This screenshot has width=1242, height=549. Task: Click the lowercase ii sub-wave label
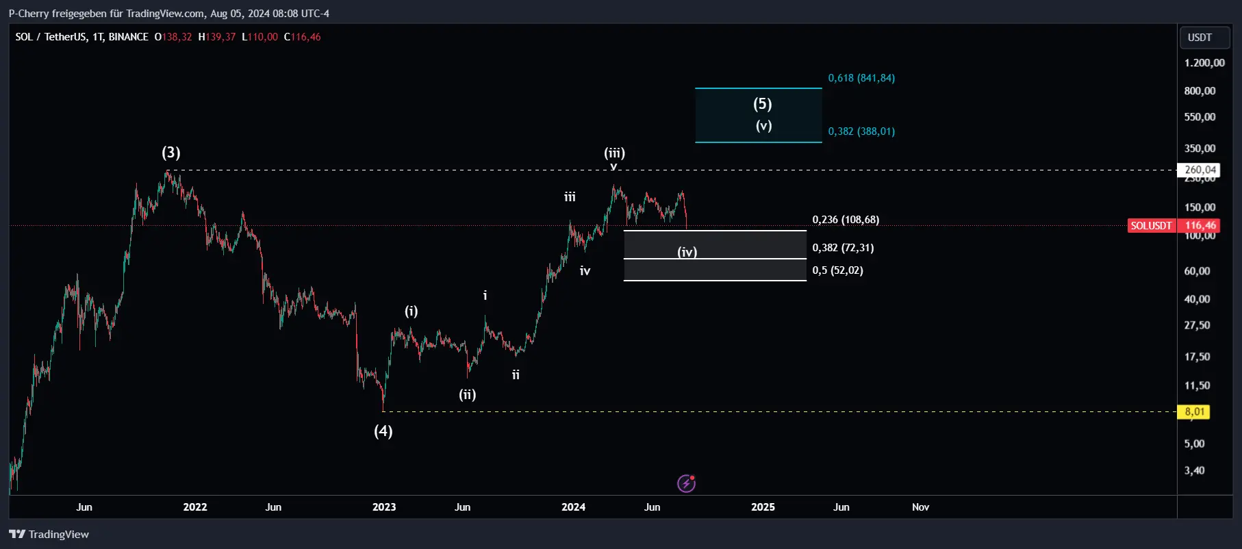pyautogui.click(x=516, y=375)
